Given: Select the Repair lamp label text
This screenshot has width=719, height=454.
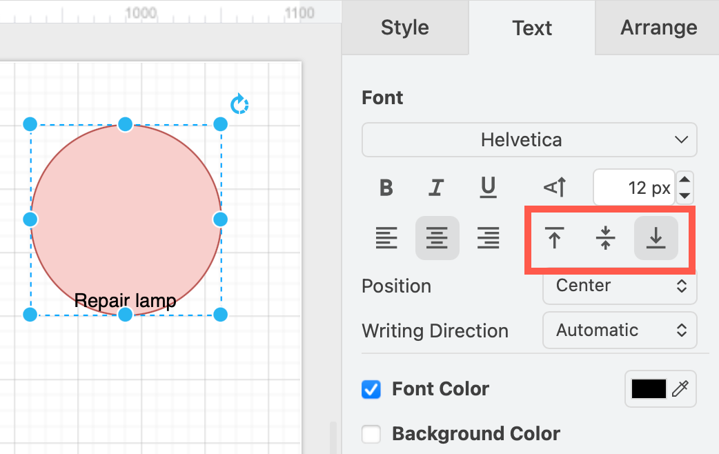Looking at the screenshot, I should (125, 301).
